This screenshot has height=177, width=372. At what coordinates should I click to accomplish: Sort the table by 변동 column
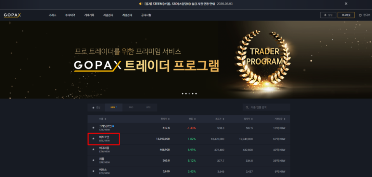click(192, 119)
